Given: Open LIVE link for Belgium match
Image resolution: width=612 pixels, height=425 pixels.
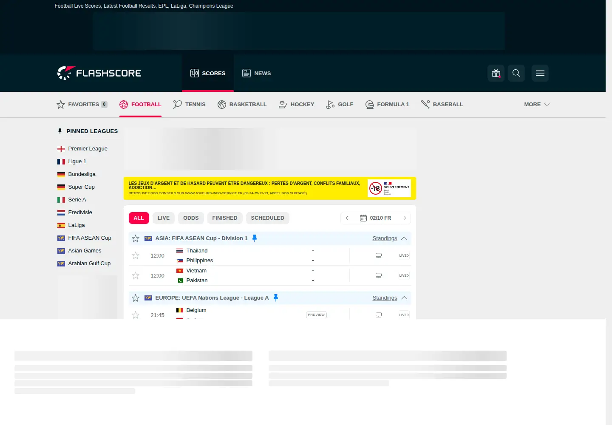Looking at the screenshot, I should (404, 315).
